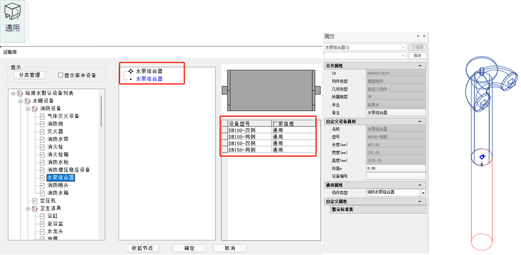
Task: Click 设备编号 input field
Action: click(396, 177)
